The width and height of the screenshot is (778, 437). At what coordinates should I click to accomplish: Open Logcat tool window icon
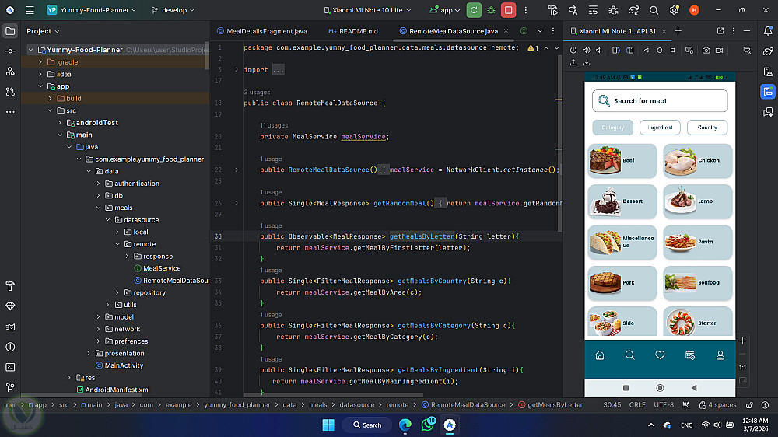pyautogui.click(x=10, y=327)
